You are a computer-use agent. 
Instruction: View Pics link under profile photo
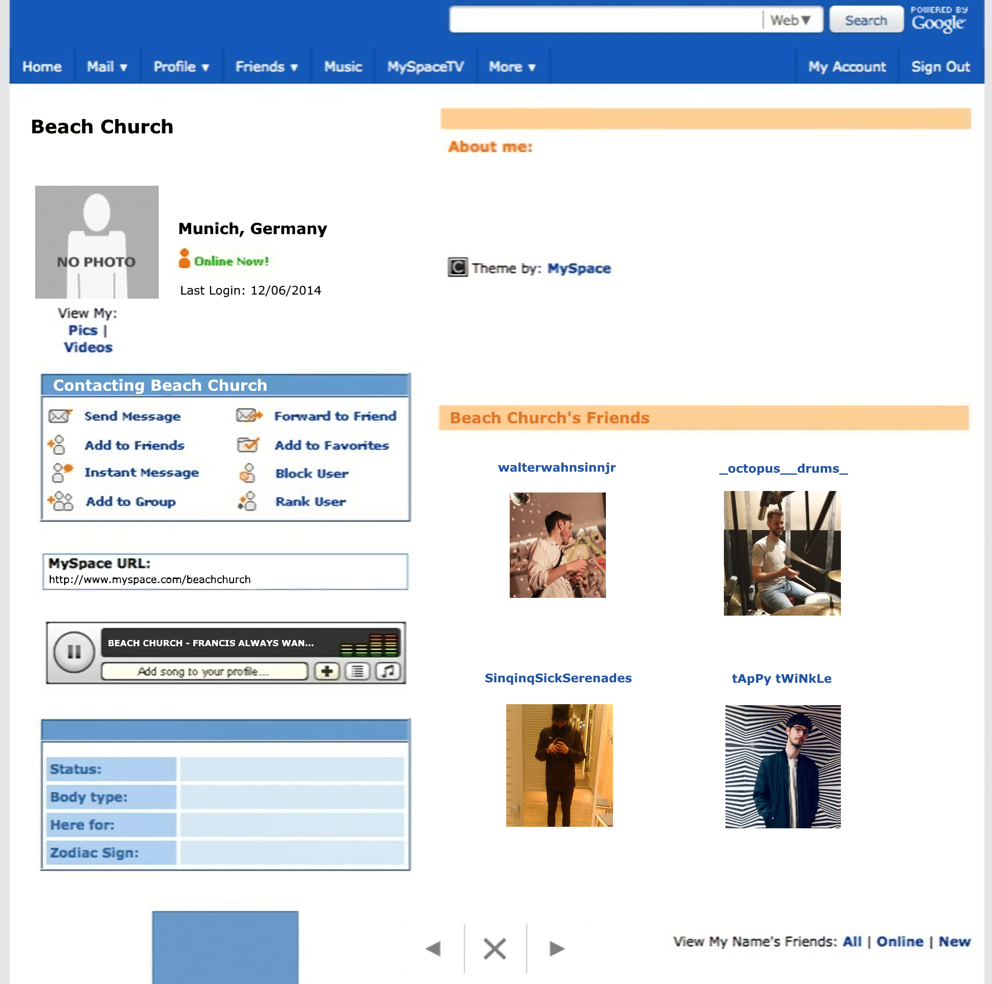(x=82, y=330)
